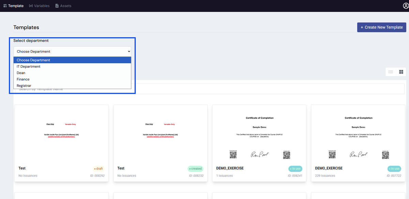The image size is (409, 199).
Task: Click Test title on draft card
Action: coord(22,168)
